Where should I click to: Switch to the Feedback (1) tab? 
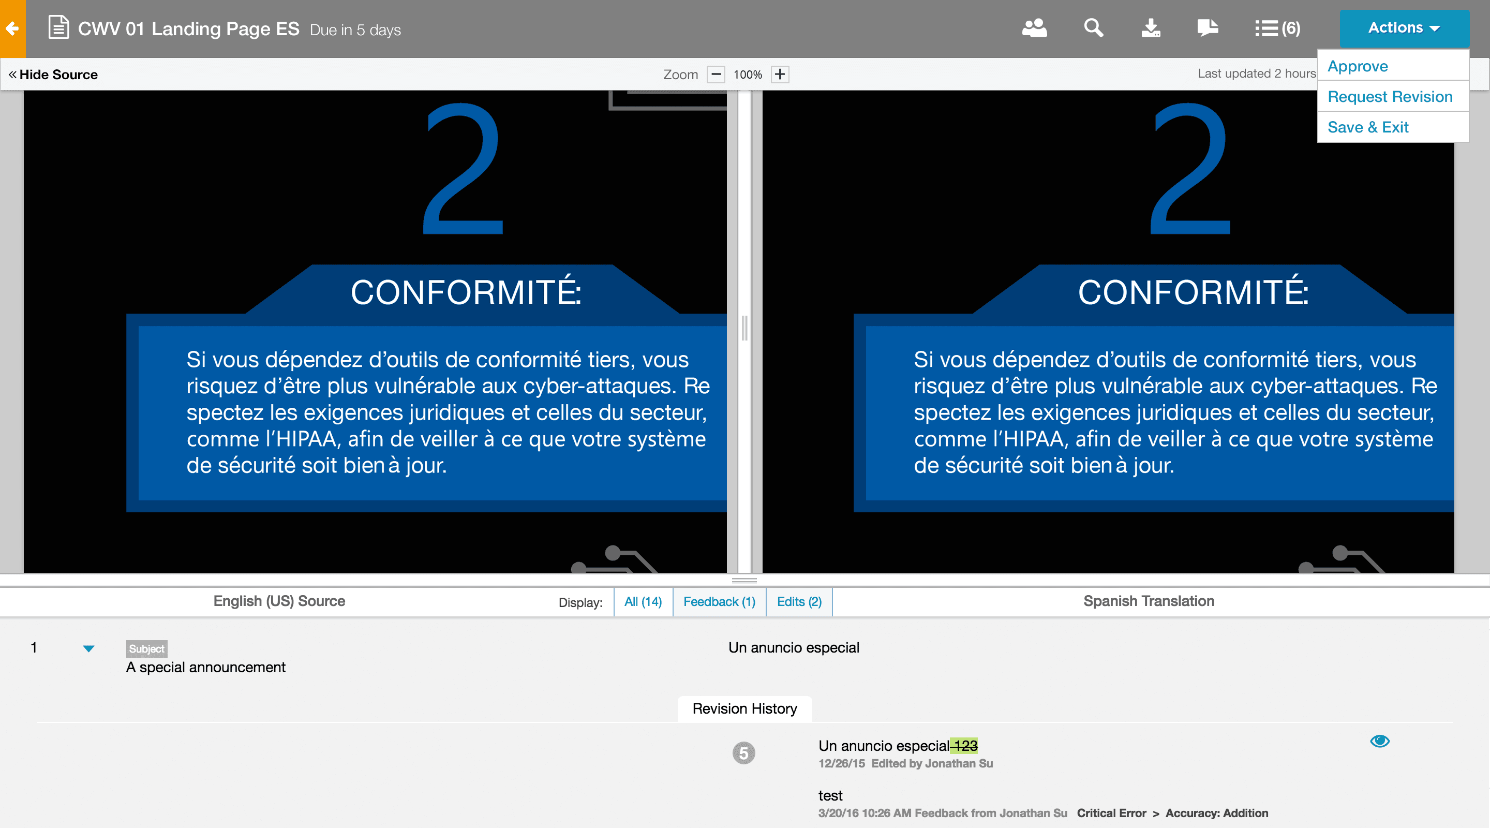719,602
